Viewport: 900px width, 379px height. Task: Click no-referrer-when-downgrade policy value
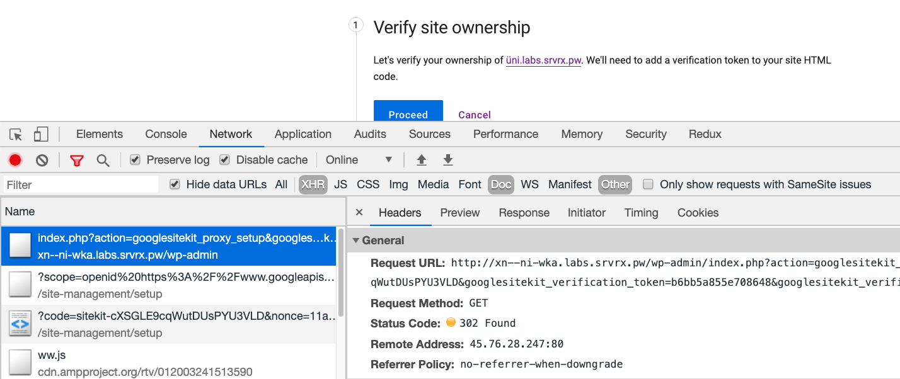click(x=541, y=364)
